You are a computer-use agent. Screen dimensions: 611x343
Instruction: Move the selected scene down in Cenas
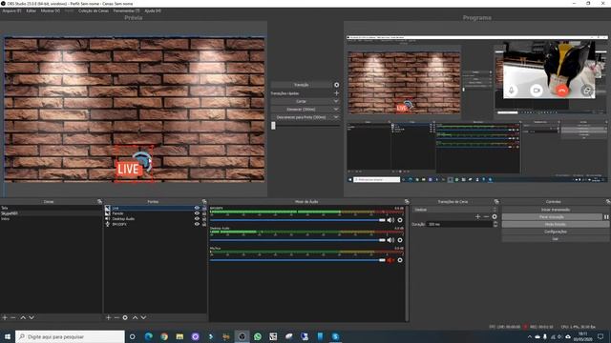click(x=32, y=317)
